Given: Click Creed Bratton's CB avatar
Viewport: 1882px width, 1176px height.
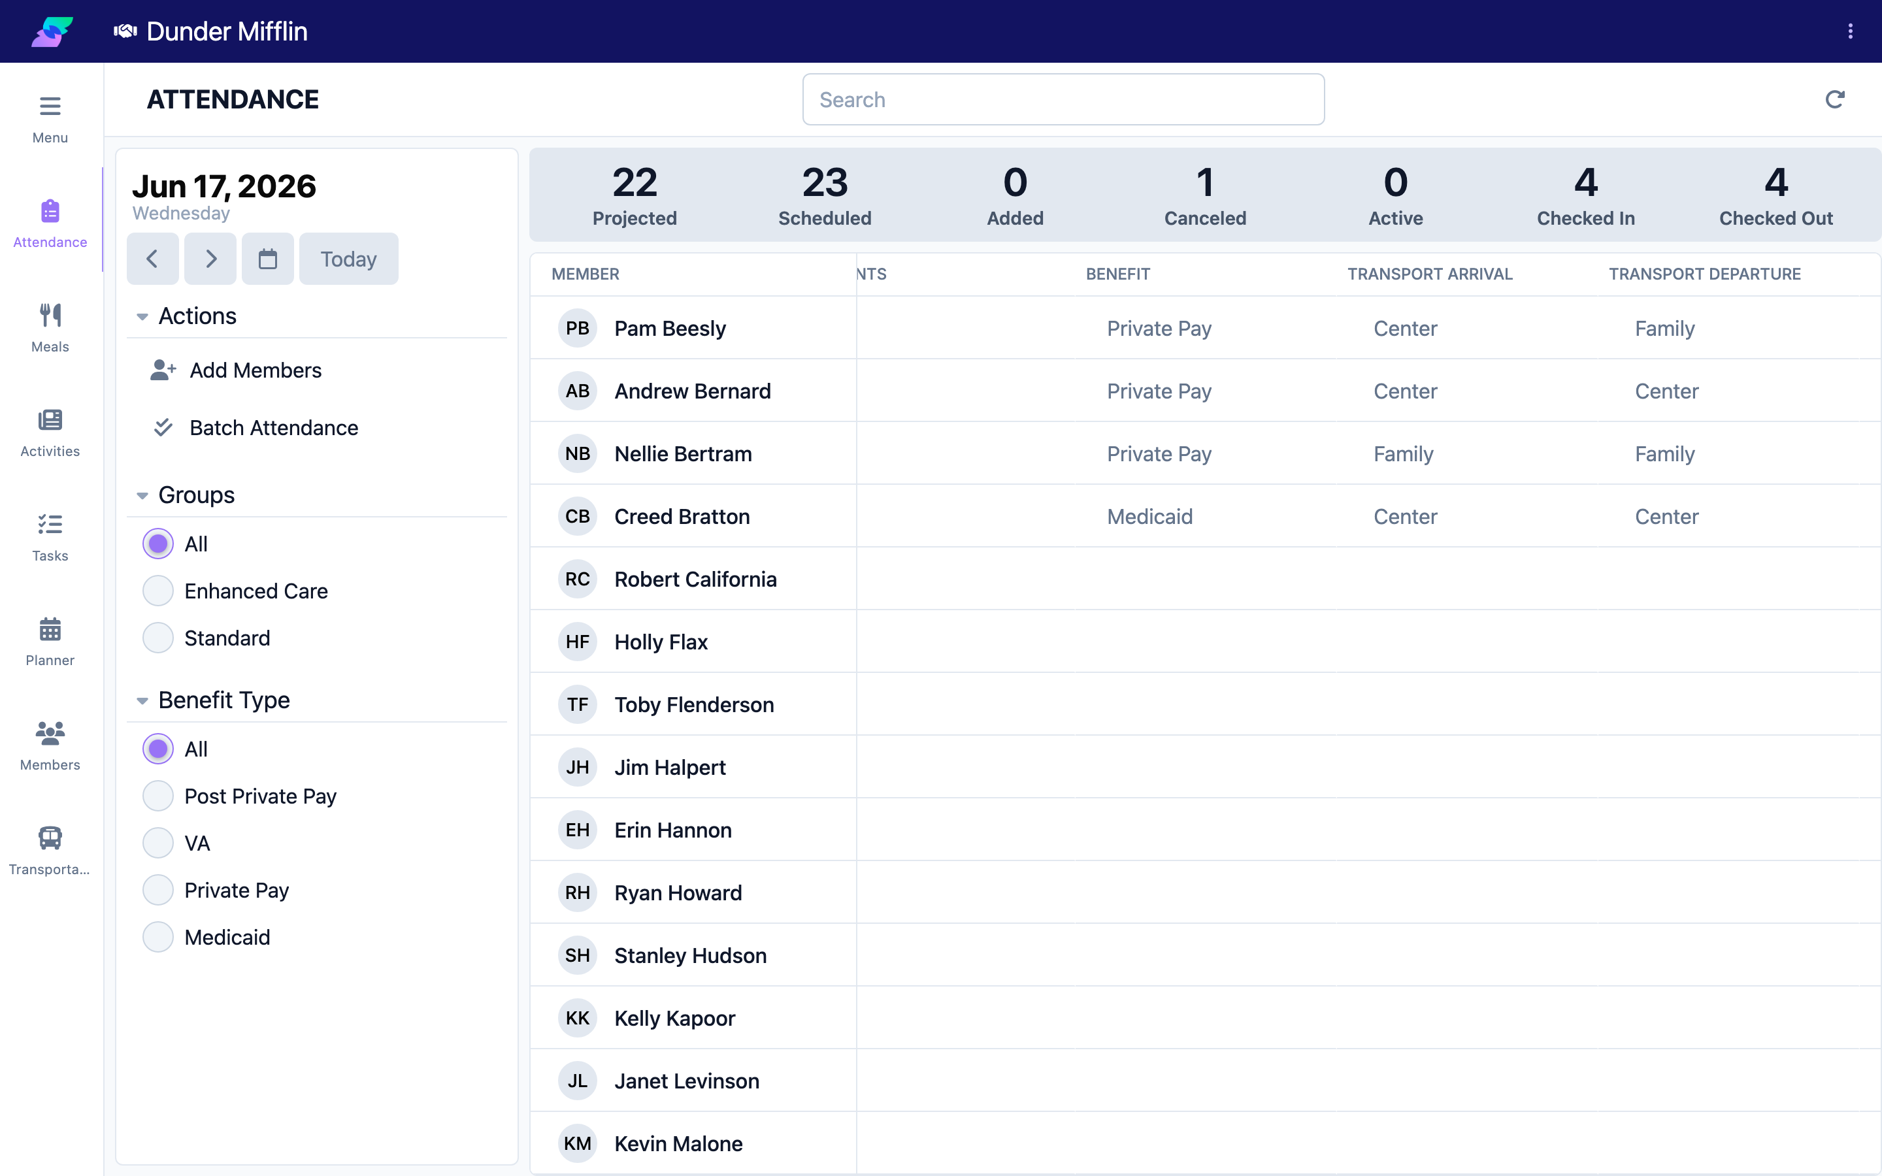Looking at the screenshot, I should (x=577, y=516).
